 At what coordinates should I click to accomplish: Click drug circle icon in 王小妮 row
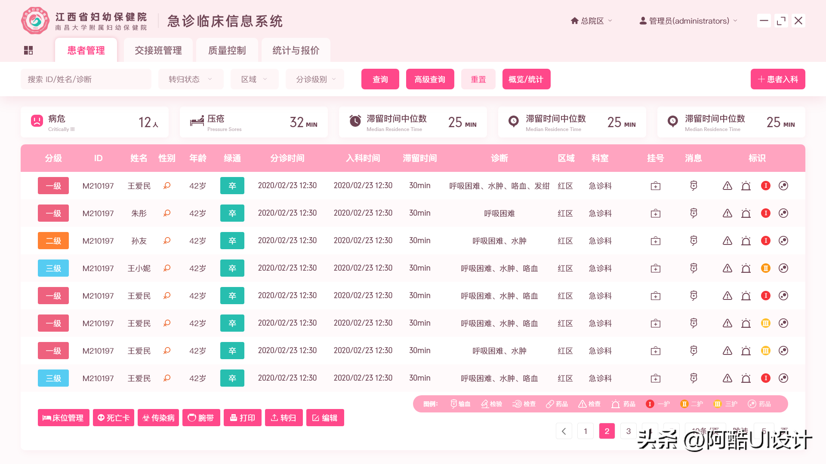tap(783, 268)
